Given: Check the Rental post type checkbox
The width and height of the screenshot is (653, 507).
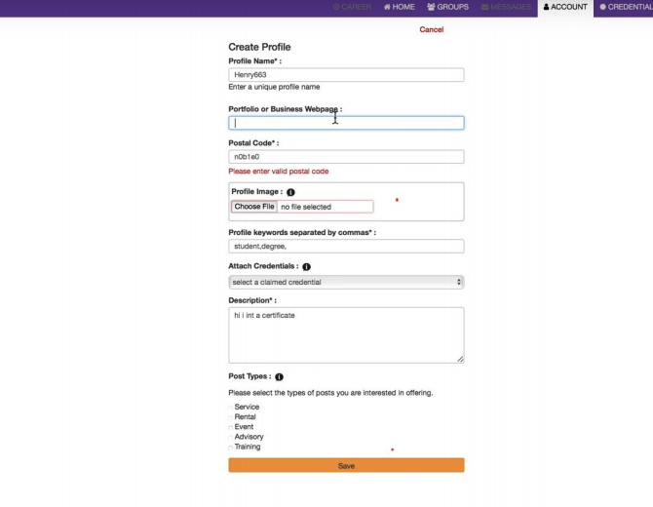Looking at the screenshot, I should click(x=231, y=417).
